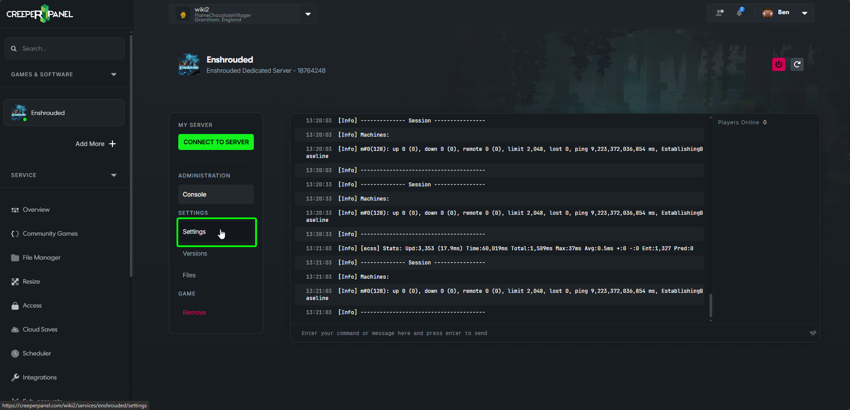Click the Scheduler clock icon

15,354
